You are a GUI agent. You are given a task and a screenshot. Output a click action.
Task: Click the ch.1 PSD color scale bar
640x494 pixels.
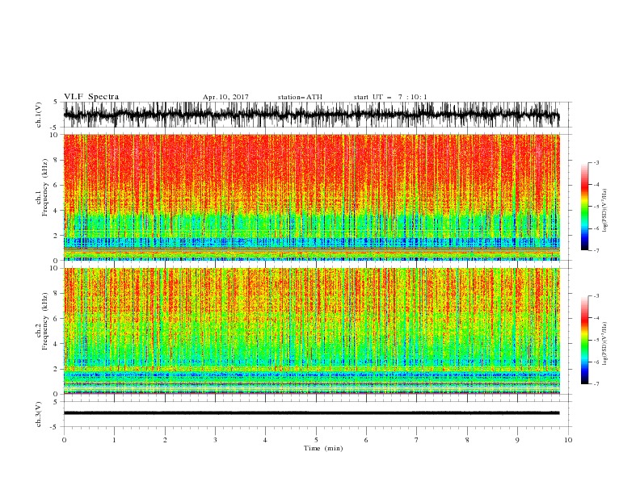584,207
